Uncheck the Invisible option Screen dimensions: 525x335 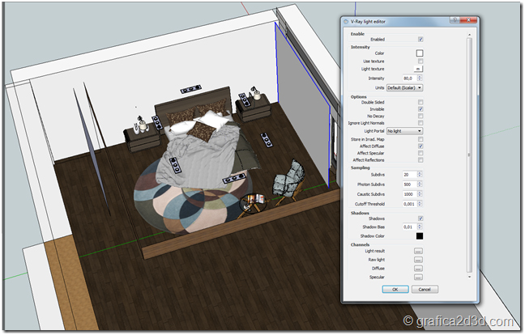pyautogui.click(x=420, y=108)
